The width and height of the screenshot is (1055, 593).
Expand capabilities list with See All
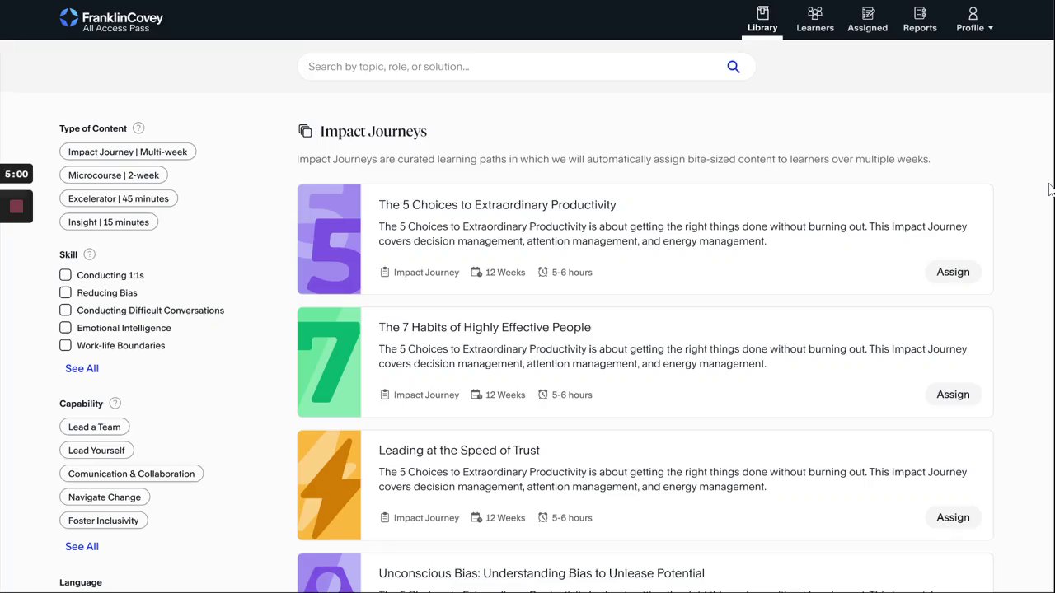[x=82, y=546]
